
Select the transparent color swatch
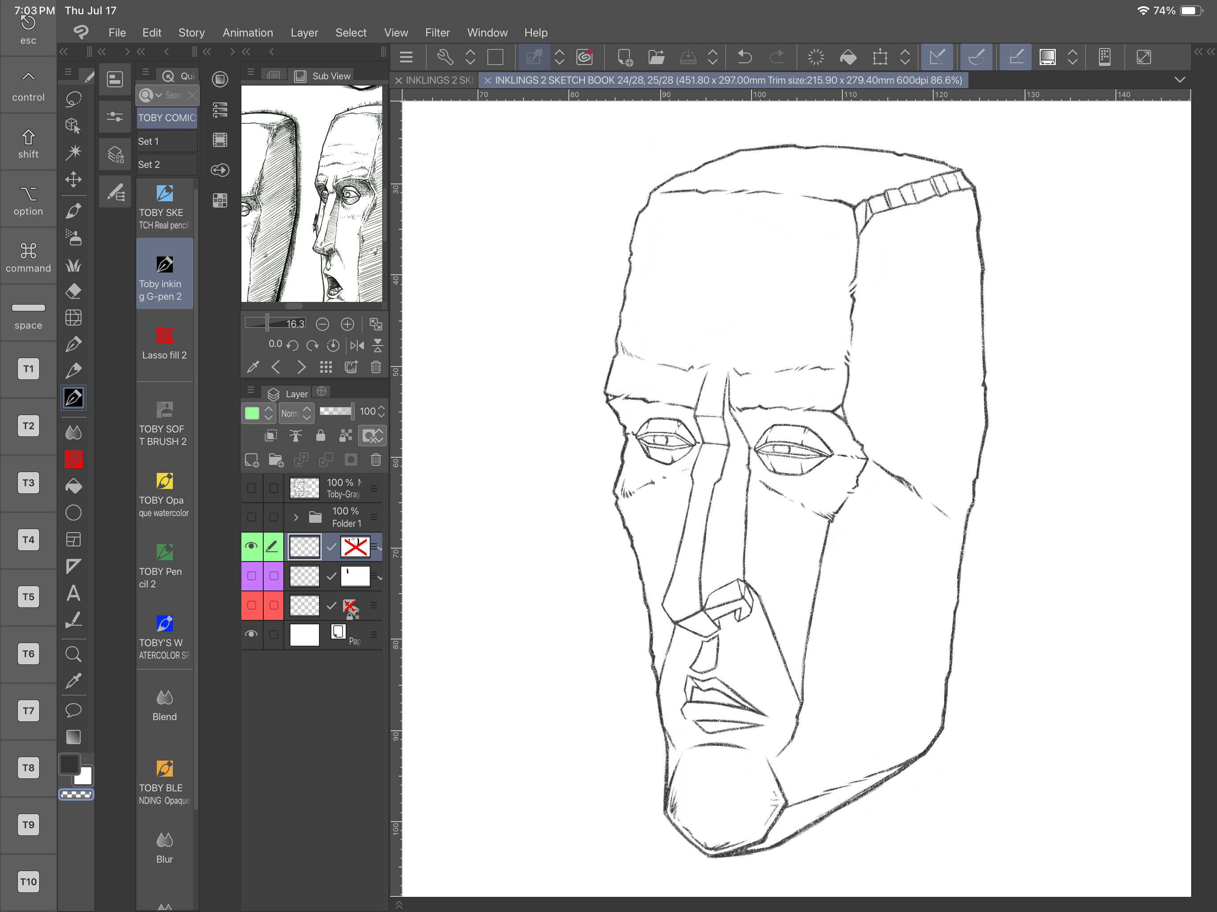tap(76, 795)
